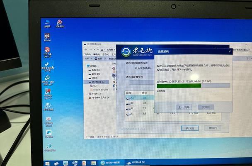
Task: Open the disc-shaped desktop shortcut icon
Action: pos(48,107)
